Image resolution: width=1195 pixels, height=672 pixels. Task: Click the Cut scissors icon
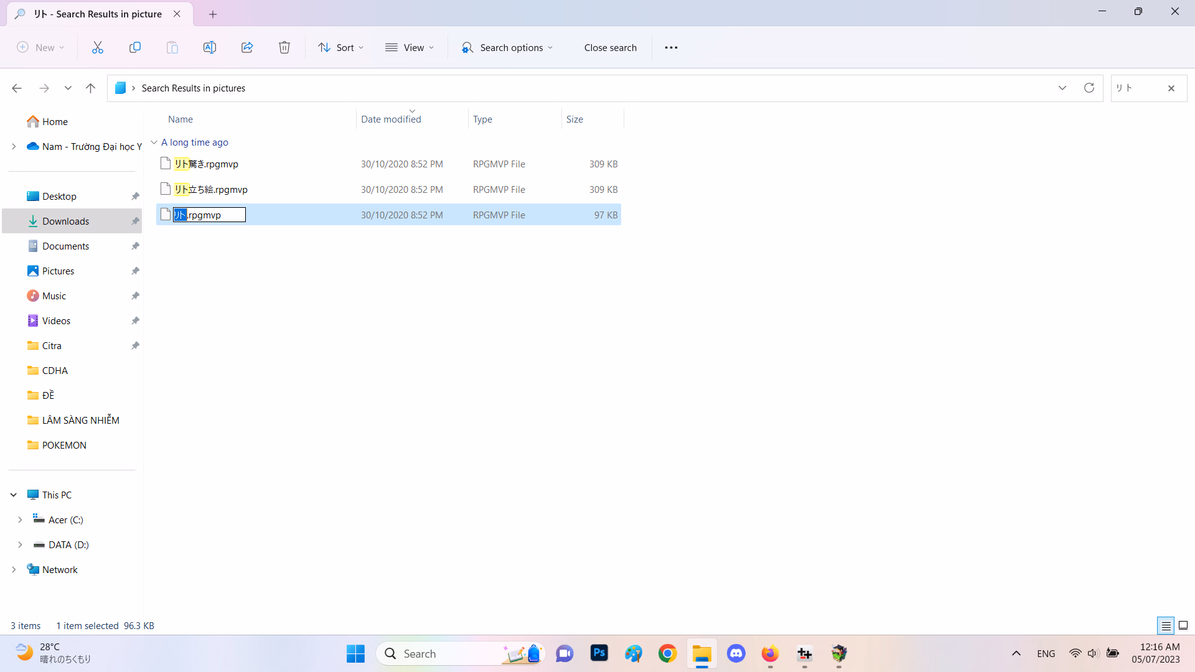click(98, 47)
